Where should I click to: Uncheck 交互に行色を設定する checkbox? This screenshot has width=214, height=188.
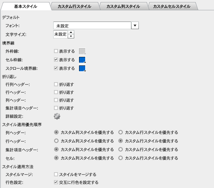click(x=56, y=182)
